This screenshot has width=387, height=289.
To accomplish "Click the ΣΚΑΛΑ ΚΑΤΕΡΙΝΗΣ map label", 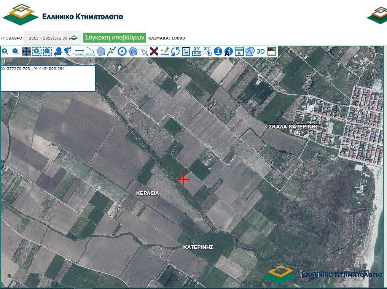I will [293, 127].
